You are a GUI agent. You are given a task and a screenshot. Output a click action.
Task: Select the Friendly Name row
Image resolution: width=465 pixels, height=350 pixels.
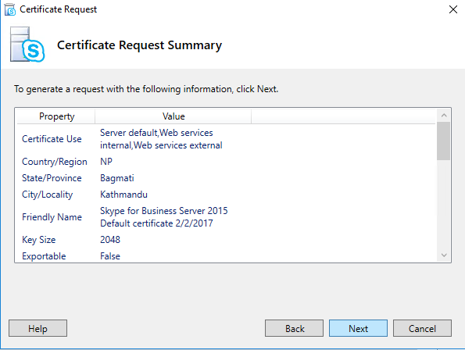[227, 217]
